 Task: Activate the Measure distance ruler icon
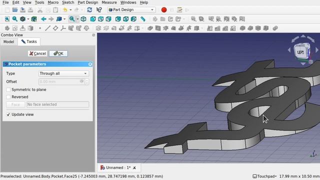143,19
